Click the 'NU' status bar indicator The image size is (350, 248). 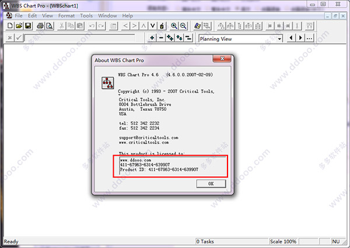(x=335, y=242)
